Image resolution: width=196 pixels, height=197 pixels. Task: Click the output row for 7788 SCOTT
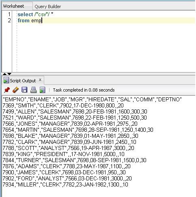[x=68, y=148]
